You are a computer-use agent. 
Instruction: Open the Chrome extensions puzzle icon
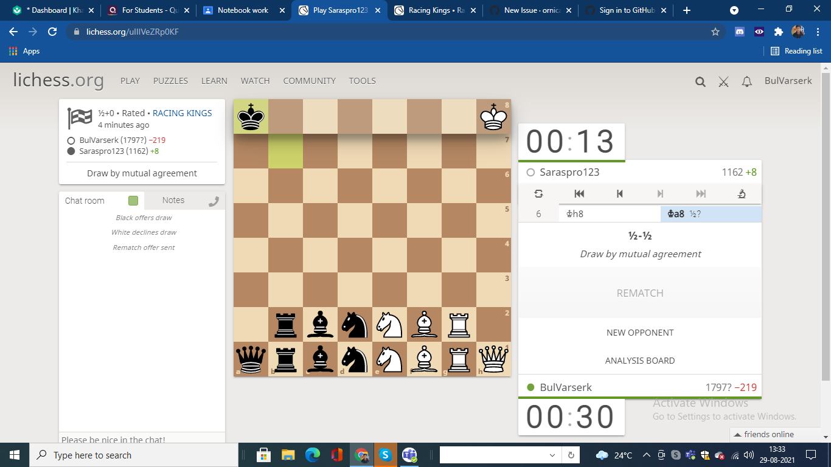778,32
